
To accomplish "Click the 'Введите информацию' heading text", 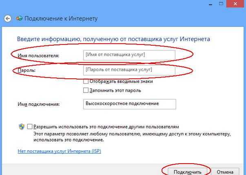I will tap(113, 40).
